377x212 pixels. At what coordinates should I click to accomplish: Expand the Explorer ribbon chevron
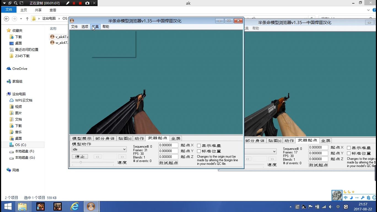tap(368, 10)
